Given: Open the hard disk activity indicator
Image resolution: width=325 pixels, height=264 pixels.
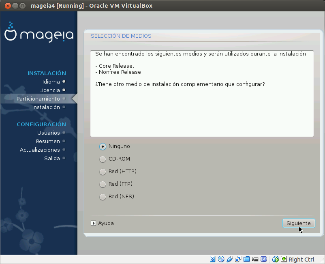Looking at the screenshot, I should tap(212, 259).
